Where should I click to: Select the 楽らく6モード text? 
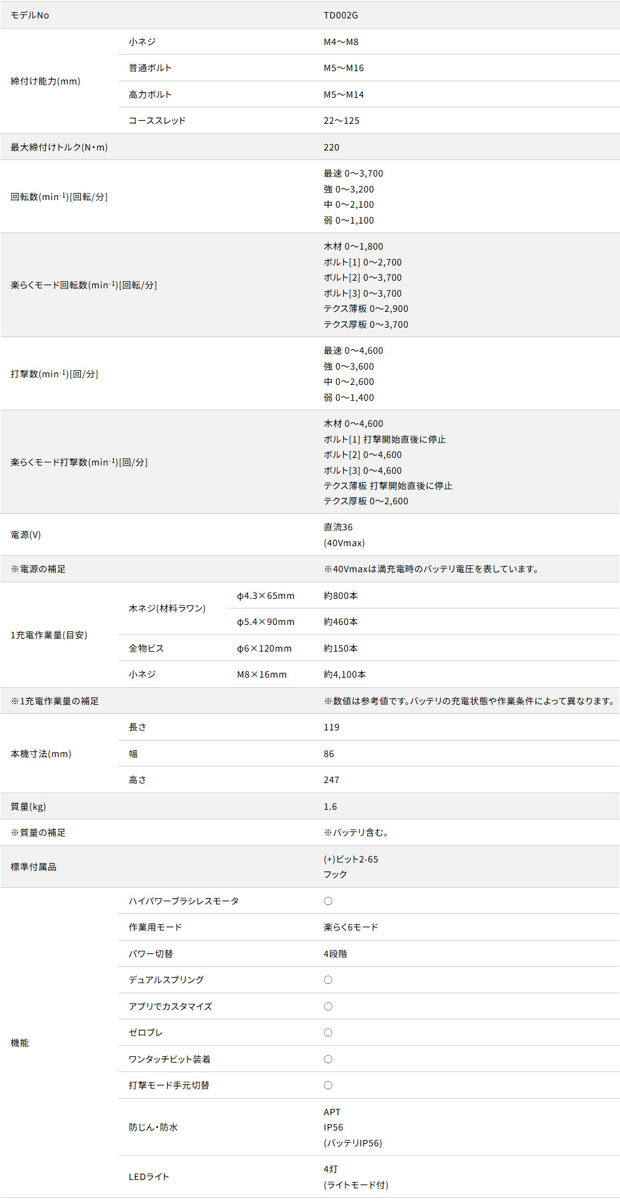point(351,927)
